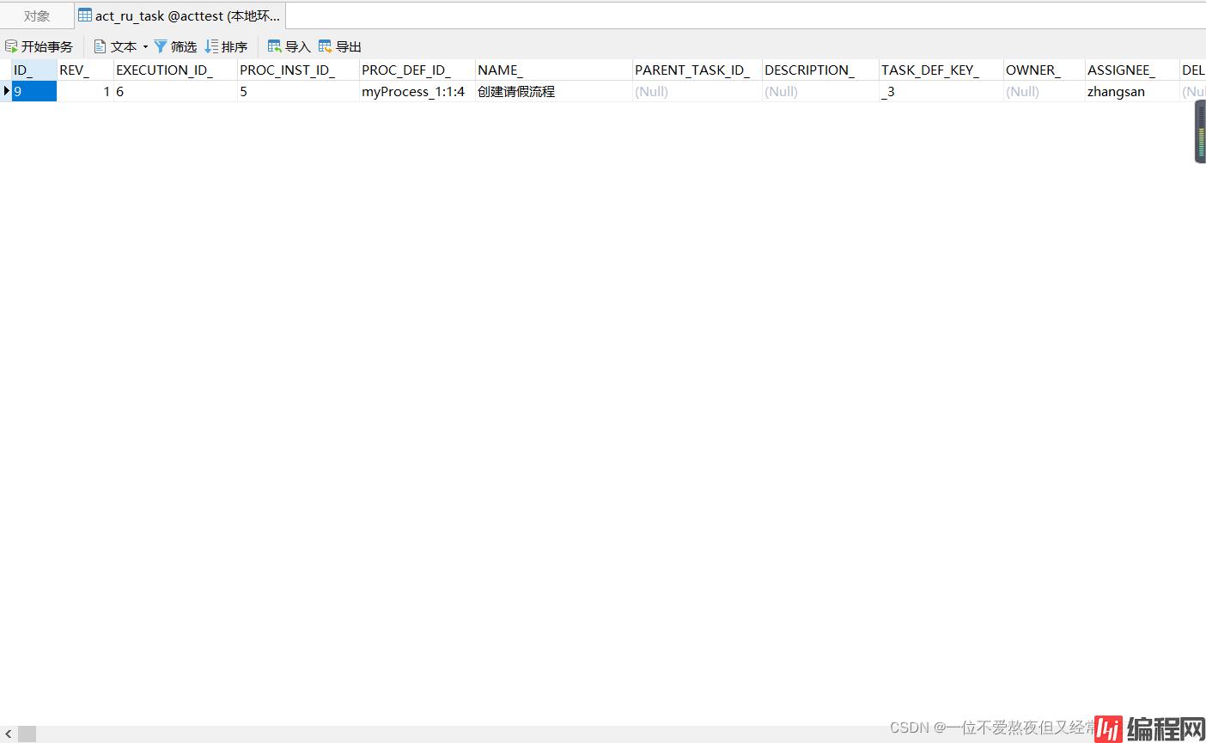Image resolution: width=1206 pixels, height=743 pixels.
Task: Click the NAME_ column header
Action: point(554,70)
